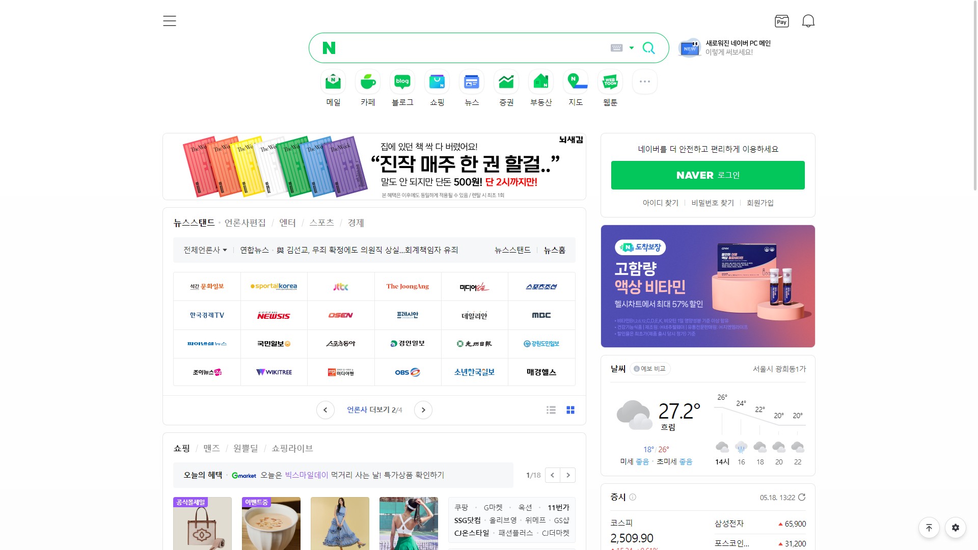Open the 뉴스 shortcut icon
Screen dimensions: 978x550
coord(472,82)
